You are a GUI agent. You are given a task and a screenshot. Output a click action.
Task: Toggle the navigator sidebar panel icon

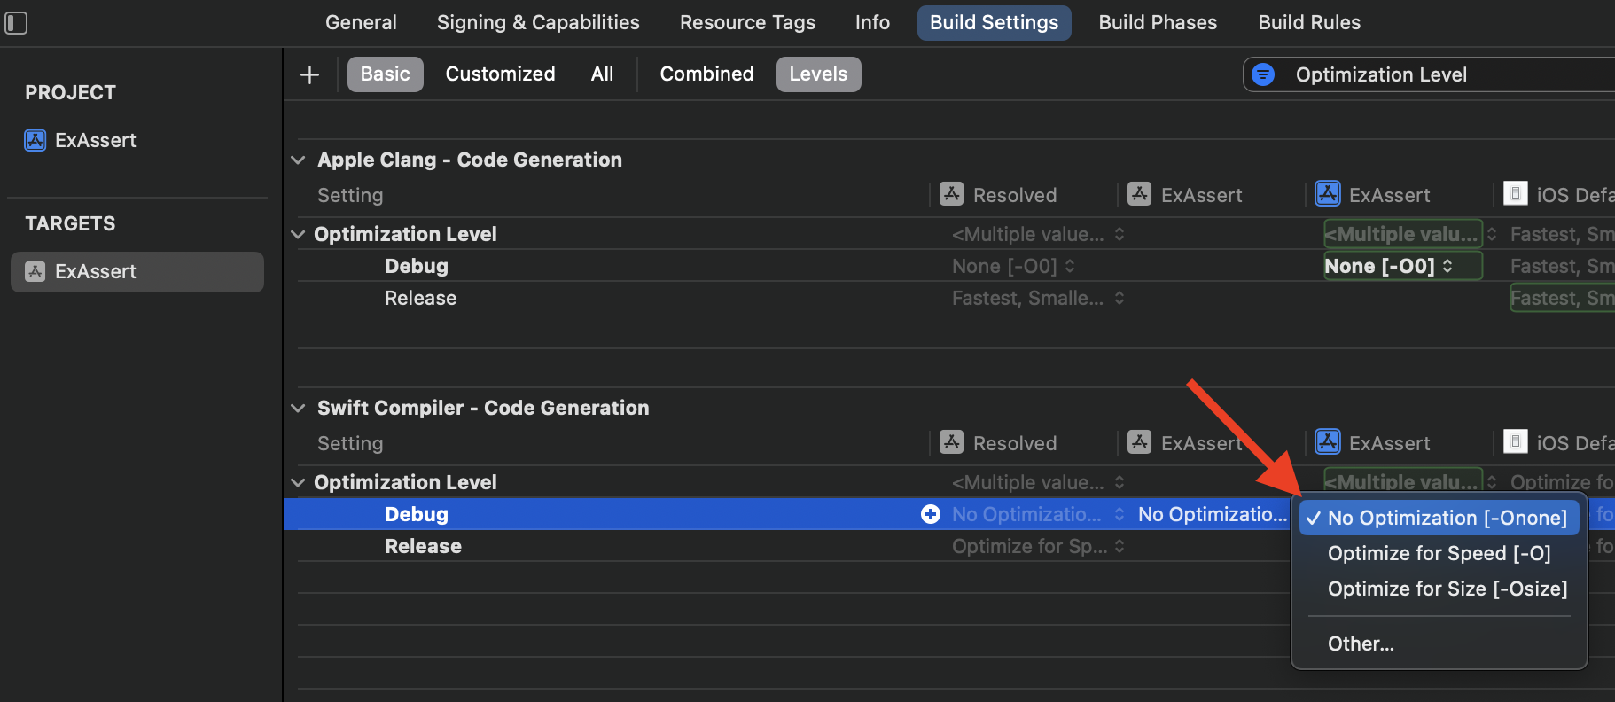pos(16,23)
